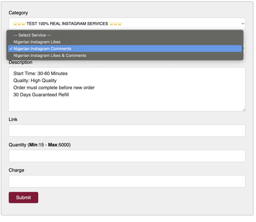Pick the highlighted Nigerian Instagram Comments option

pyautogui.click(x=42, y=49)
